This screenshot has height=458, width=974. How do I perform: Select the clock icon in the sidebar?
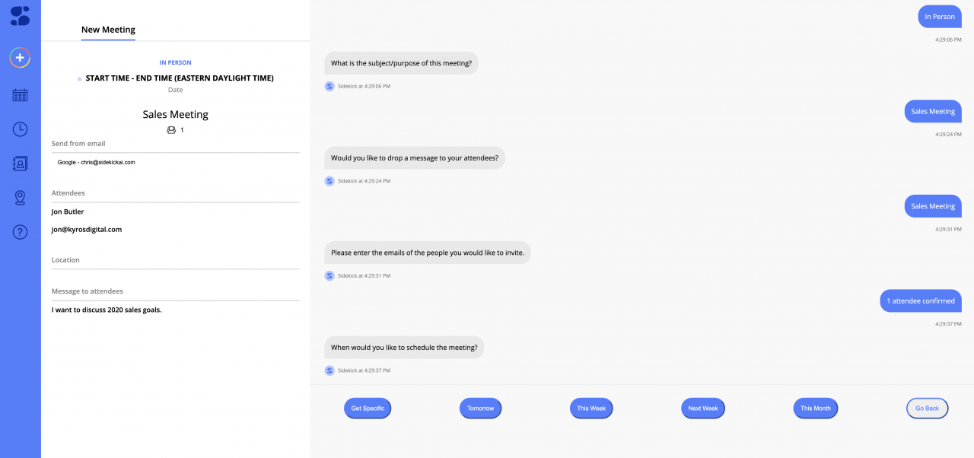pos(20,129)
